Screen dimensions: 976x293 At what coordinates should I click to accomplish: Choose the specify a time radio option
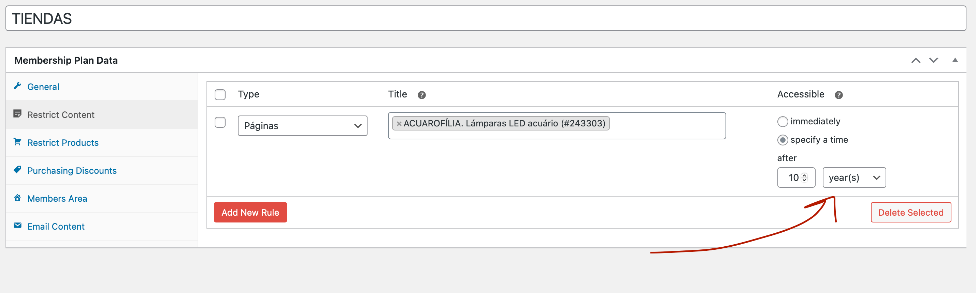[x=783, y=140]
